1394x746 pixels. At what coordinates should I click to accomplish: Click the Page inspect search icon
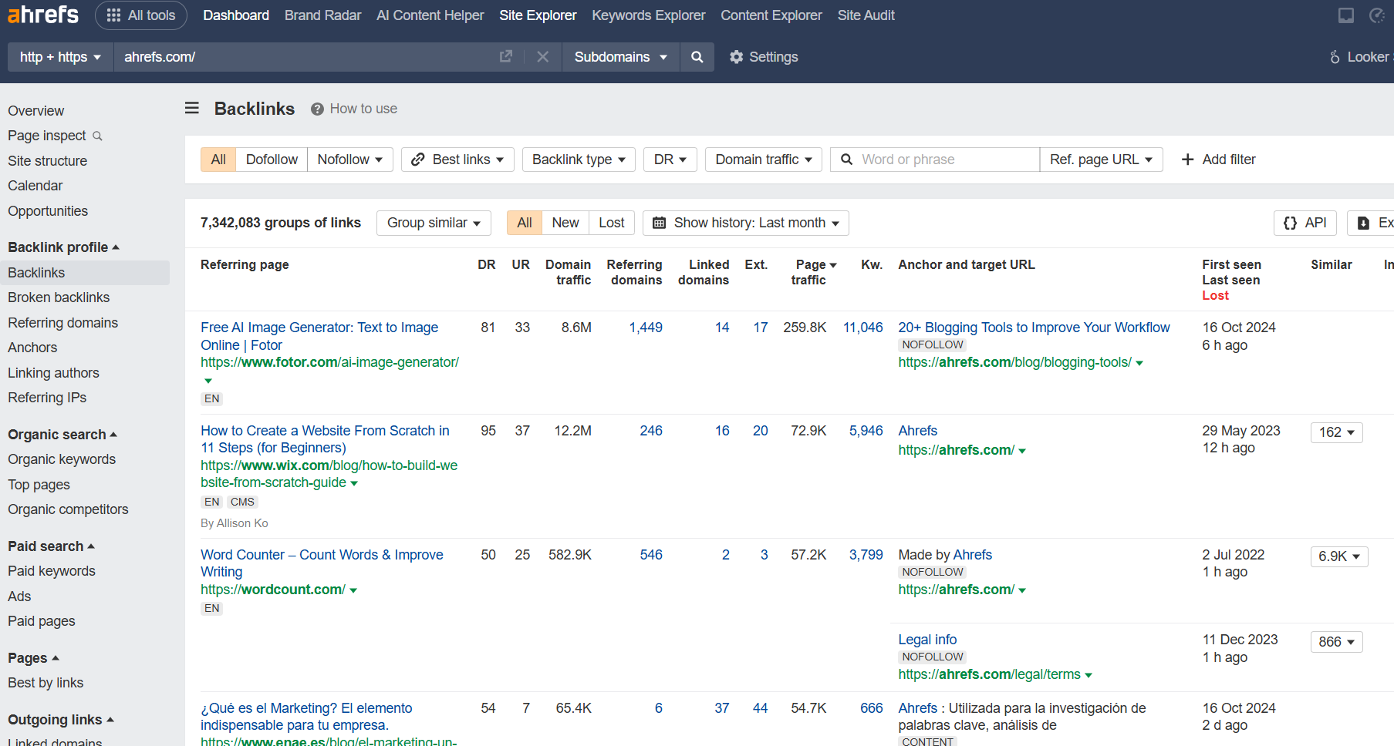98,136
